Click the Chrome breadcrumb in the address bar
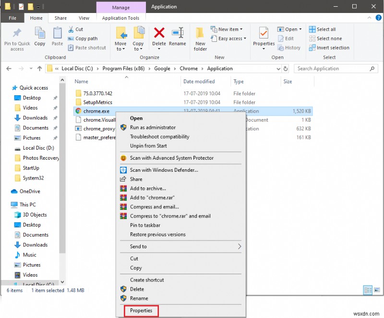The height and width of the screenshot is (318, 384). tap(189, 68)
